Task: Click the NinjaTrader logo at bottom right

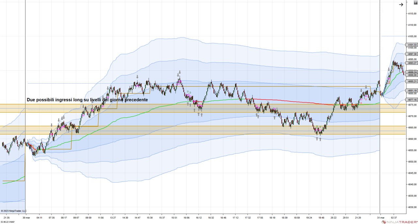Action: click(399, 222)
